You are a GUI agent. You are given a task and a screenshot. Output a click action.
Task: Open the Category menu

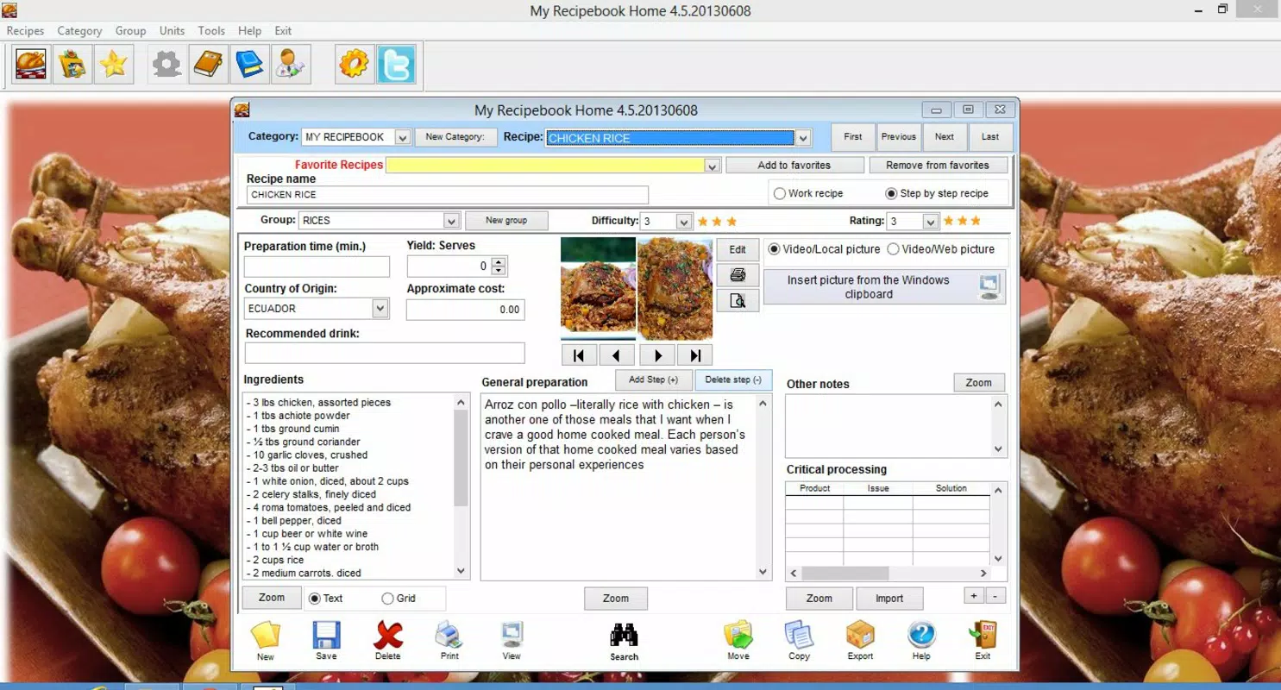coord(79,30)
